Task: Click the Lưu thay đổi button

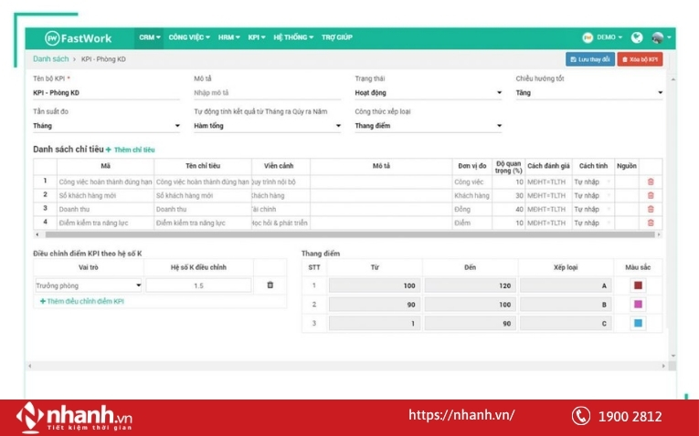Action: [589, 59]
